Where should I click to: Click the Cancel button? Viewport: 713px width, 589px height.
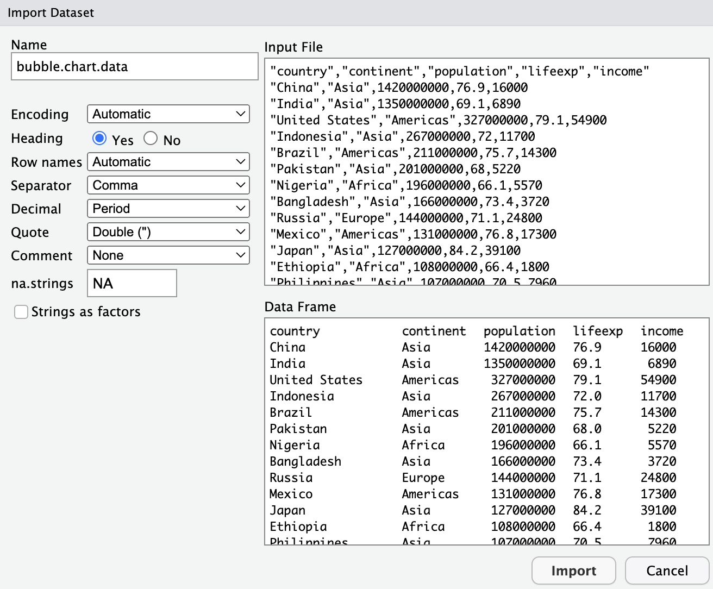[x=667, y=571]
